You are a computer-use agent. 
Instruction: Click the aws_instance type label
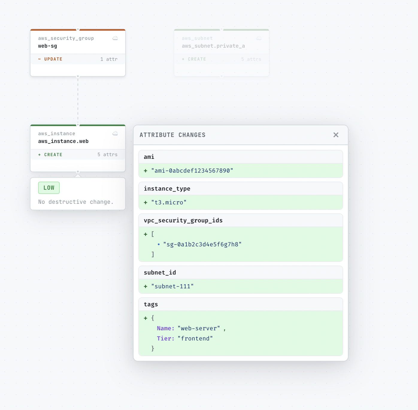(57, 133)
